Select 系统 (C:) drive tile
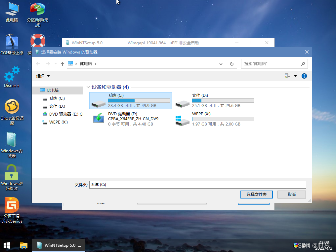The width and height of the screenshot is (336, 252). 131,100
